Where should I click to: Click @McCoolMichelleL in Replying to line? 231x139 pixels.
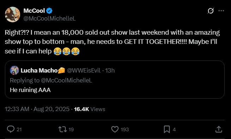click(66, 80)
